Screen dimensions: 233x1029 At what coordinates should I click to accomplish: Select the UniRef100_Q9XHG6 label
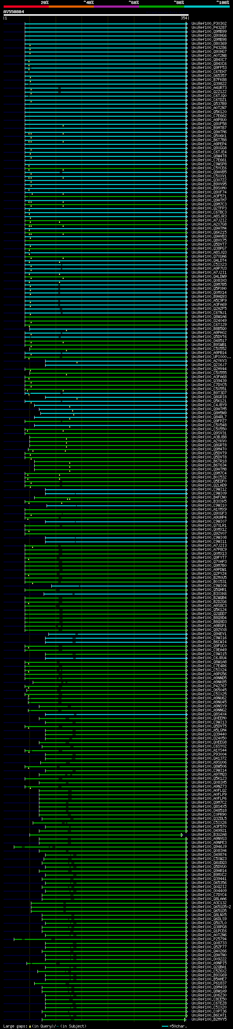[x=209, y=35]
